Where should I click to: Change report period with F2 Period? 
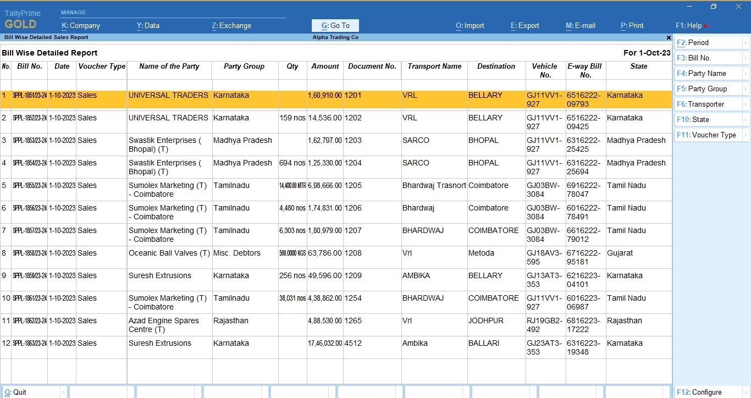pos(693,42)
